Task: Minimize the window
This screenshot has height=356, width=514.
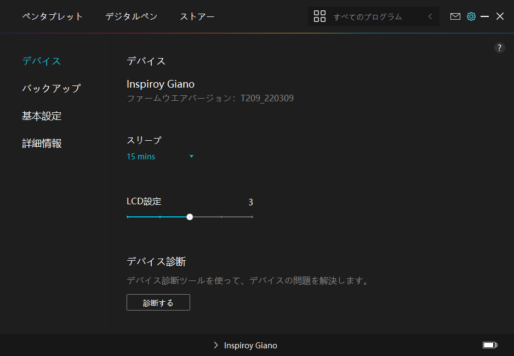Action: coord(484,16)
